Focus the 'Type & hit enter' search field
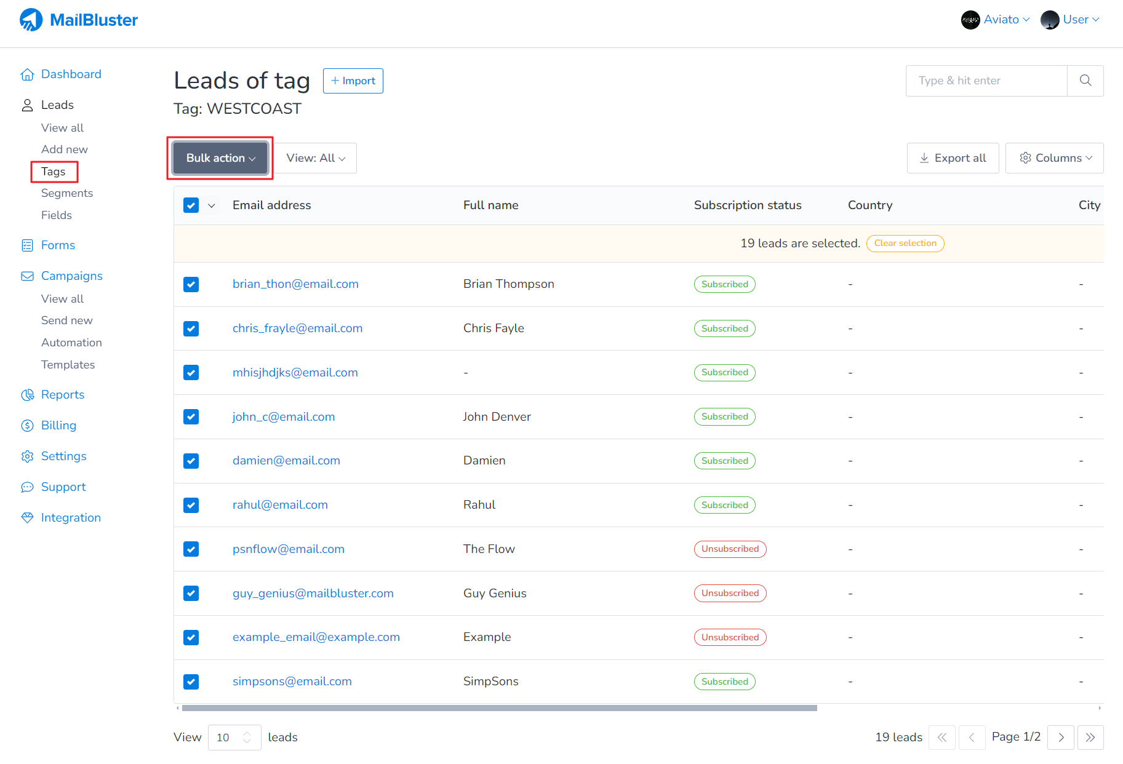Viewport: 1123px width, 764px height. click(x=986, y=81)
